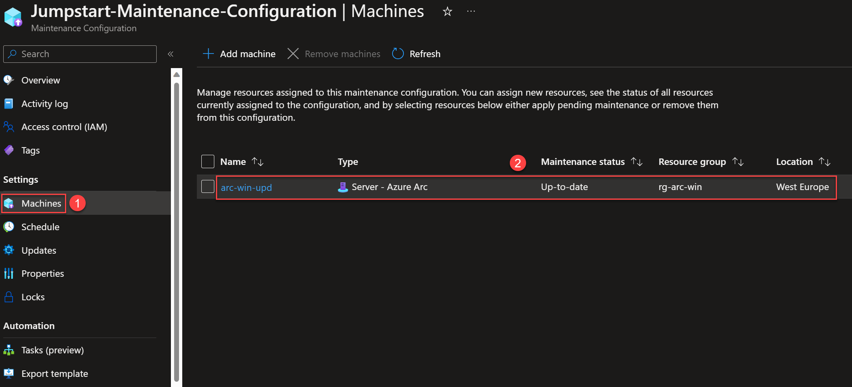
Task: Click the Access control (IAM) icon
Action: pos(9,127)
